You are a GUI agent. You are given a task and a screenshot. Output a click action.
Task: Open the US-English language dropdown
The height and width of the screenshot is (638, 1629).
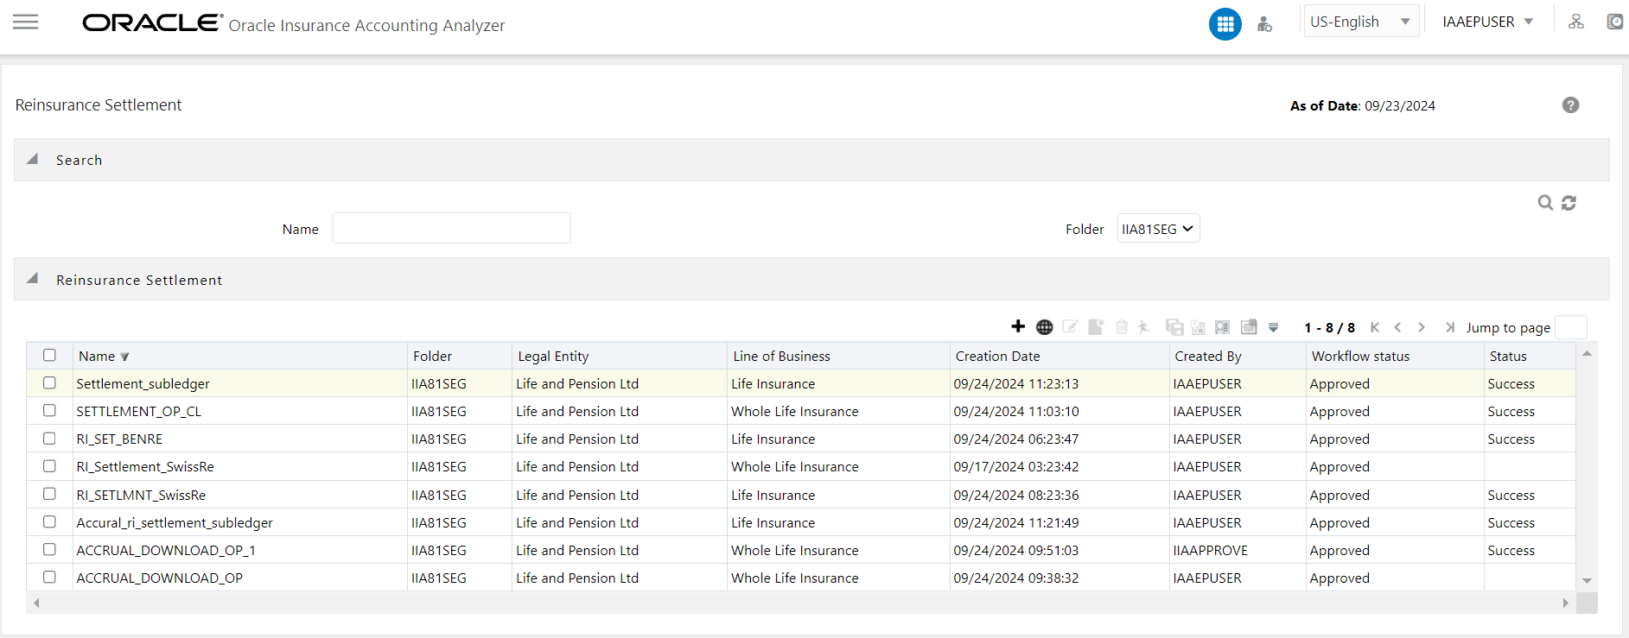tap(1360, 22)
